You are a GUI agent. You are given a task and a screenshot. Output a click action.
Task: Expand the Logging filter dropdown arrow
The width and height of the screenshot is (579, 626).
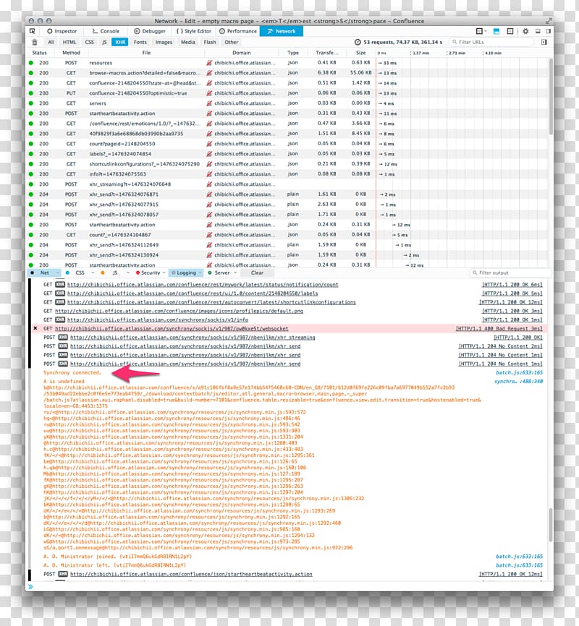click(200, 273)
